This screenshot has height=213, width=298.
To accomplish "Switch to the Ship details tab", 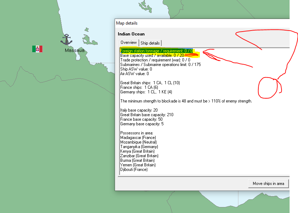I will 150,43.
